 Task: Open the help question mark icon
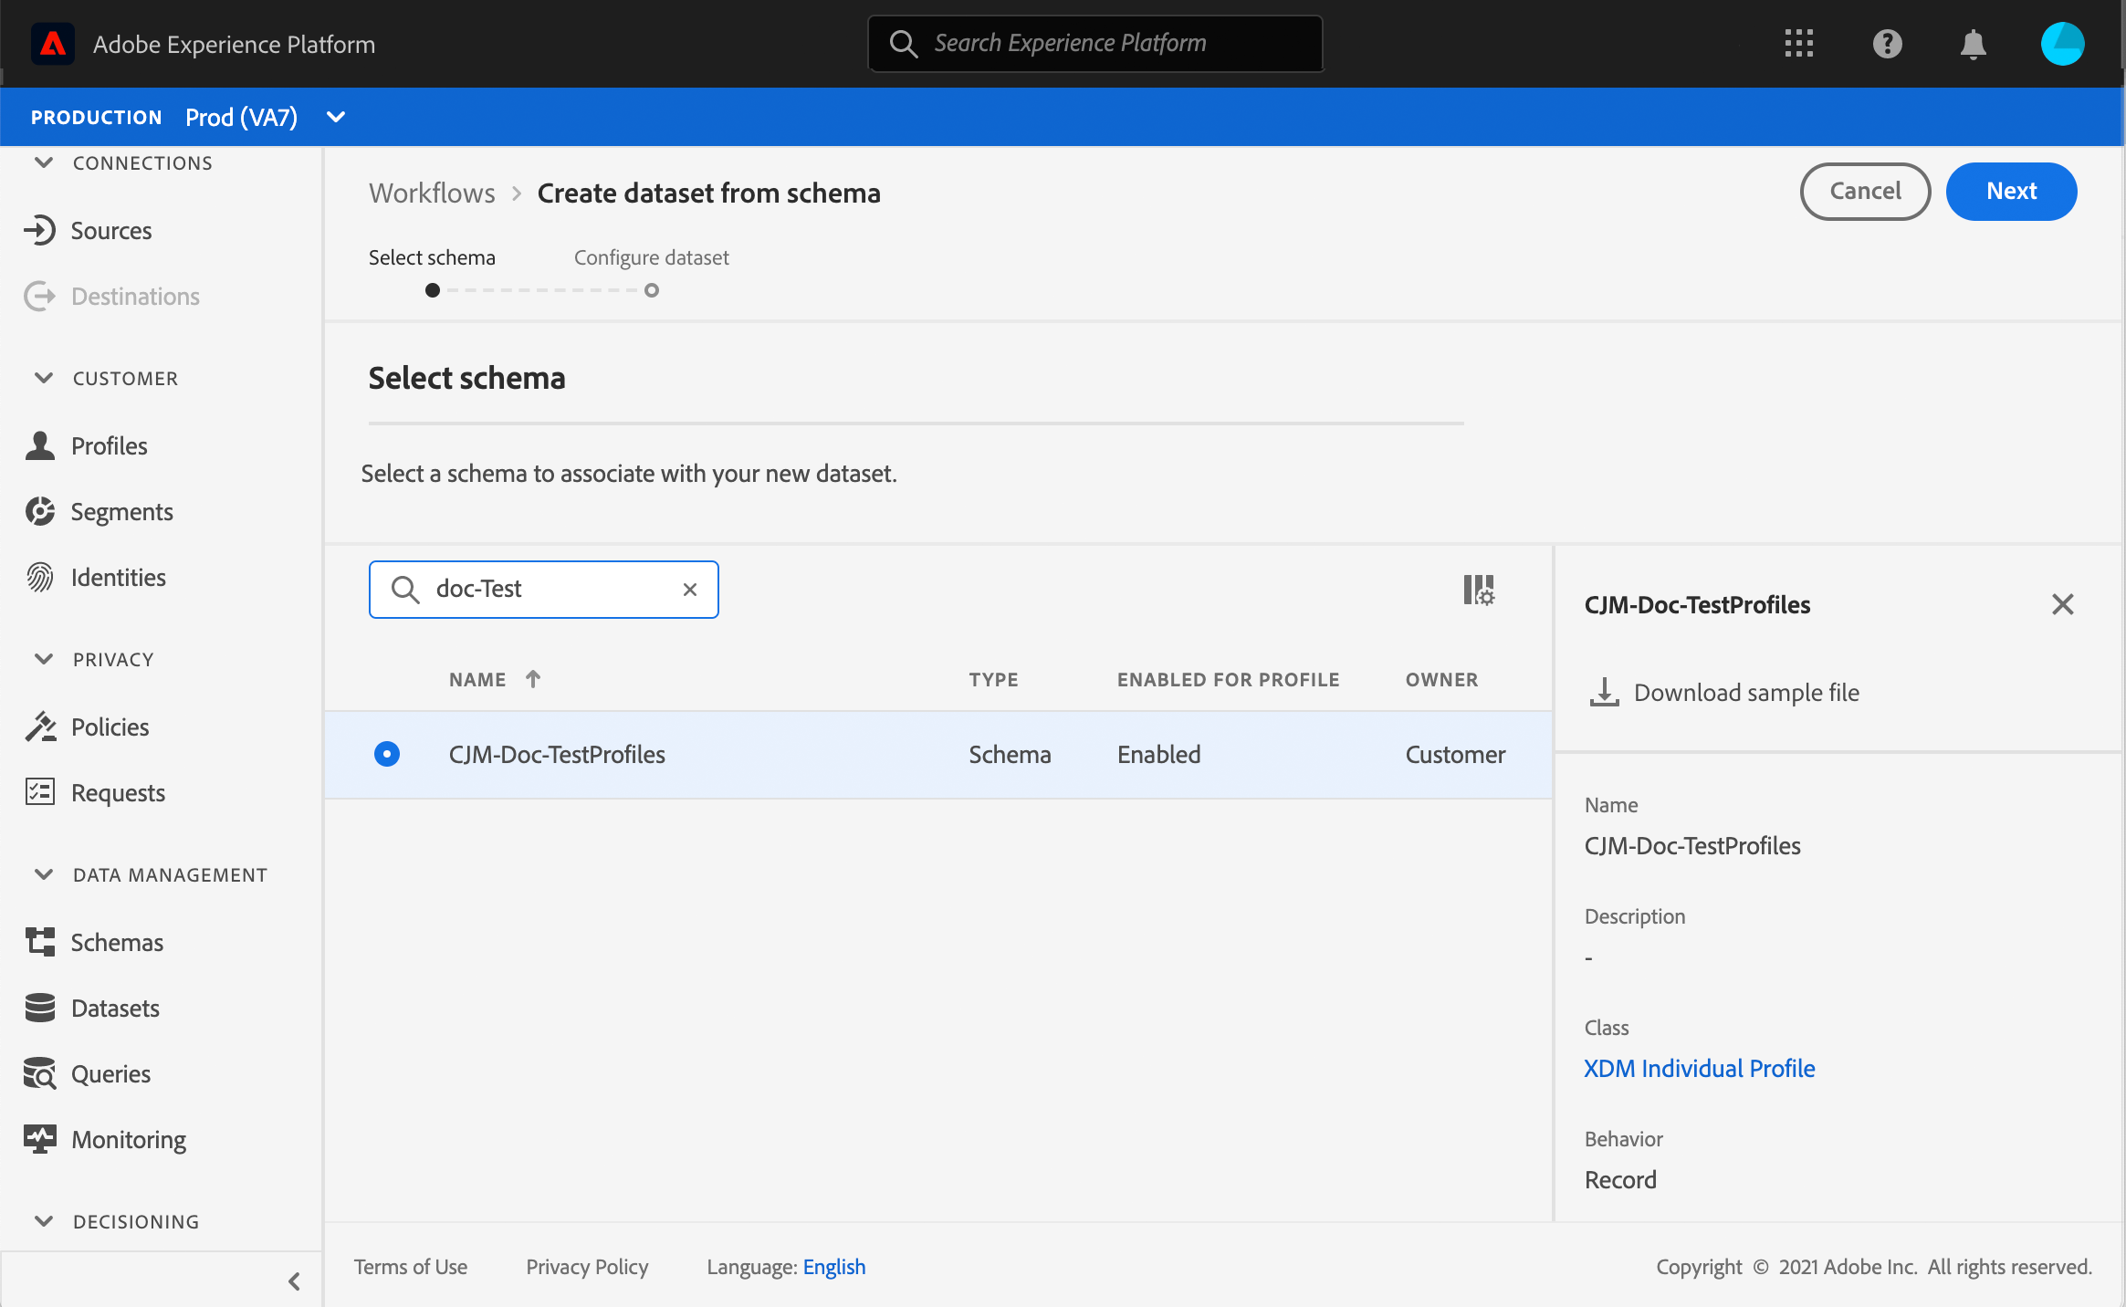tap(1887, 44)
